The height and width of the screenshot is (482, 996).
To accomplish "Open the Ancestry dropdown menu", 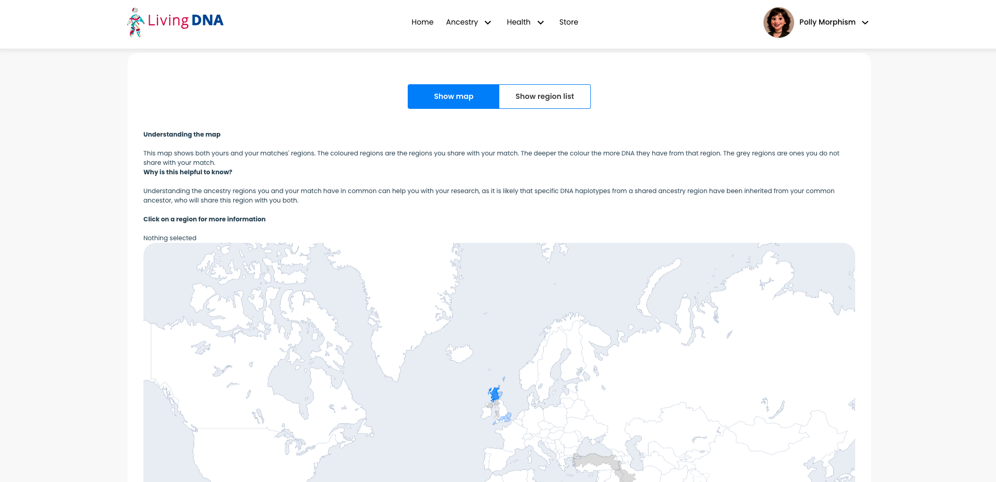I will pyautogui.click(x=468, y=22).
